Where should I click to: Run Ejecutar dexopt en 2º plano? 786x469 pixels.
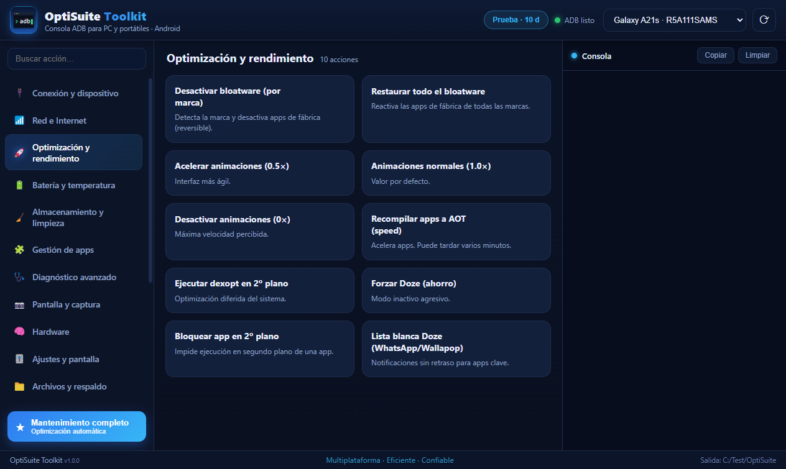pyautogui.click(x=260, y=290)
